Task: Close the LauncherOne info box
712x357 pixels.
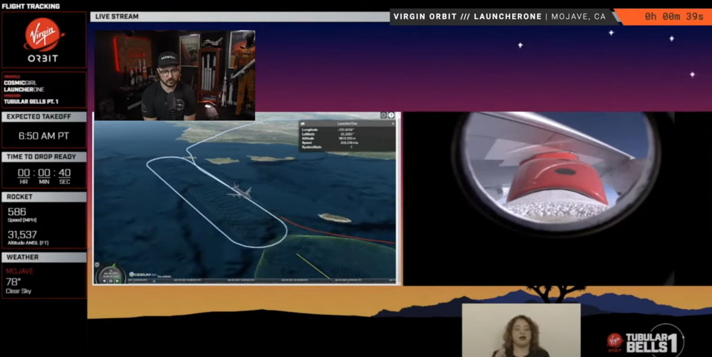Action: [x=393, y=123]
